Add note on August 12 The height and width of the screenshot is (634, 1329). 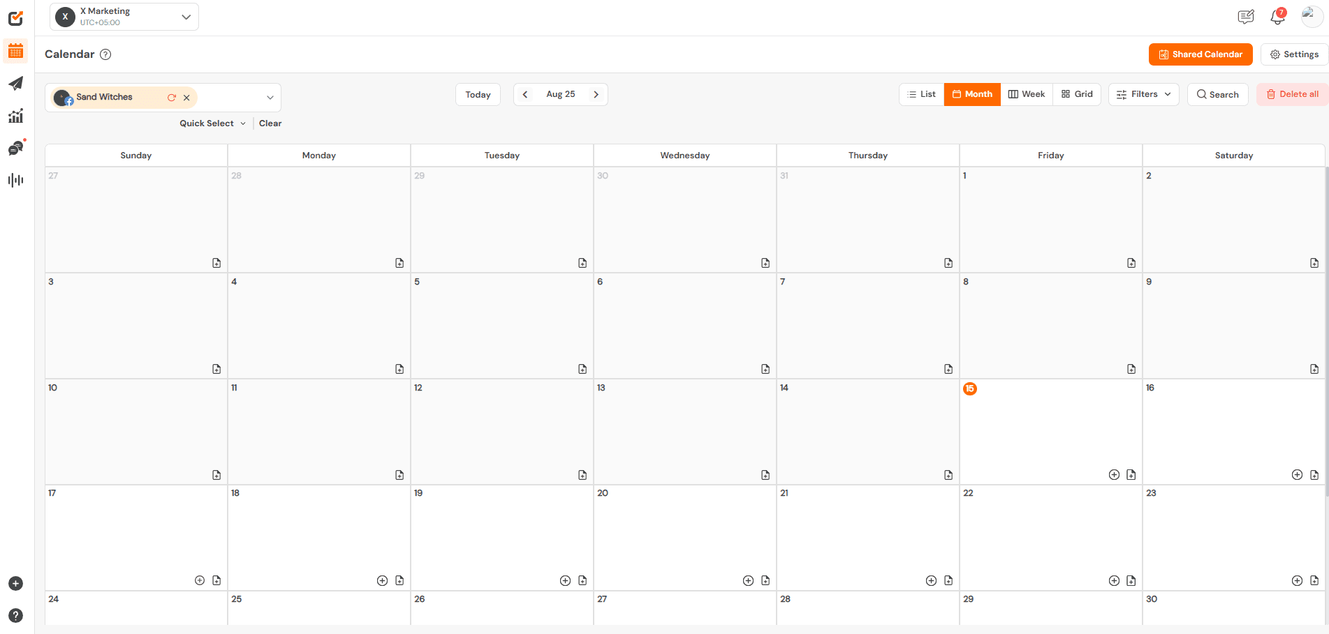(x=582, y=475)
